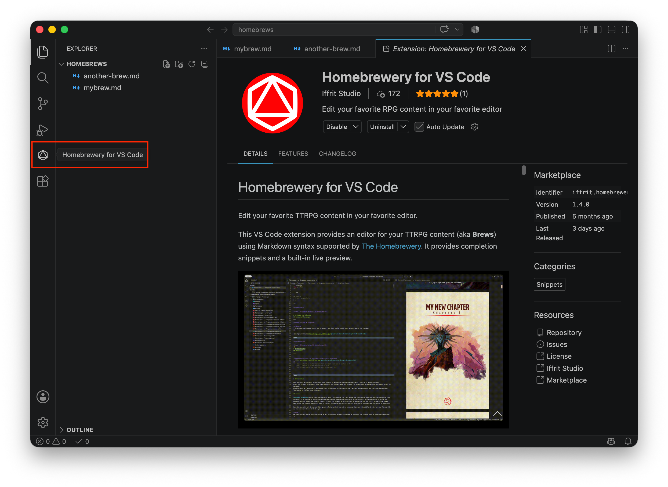Screen dimensions: 668x487
Task: Uncheck the Auto Update checkbox
Action: pos(419,127)
